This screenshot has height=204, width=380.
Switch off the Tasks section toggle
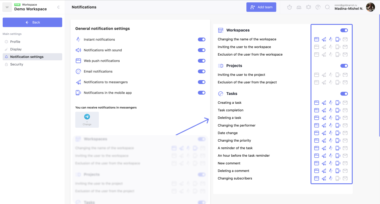coord(344,94)
